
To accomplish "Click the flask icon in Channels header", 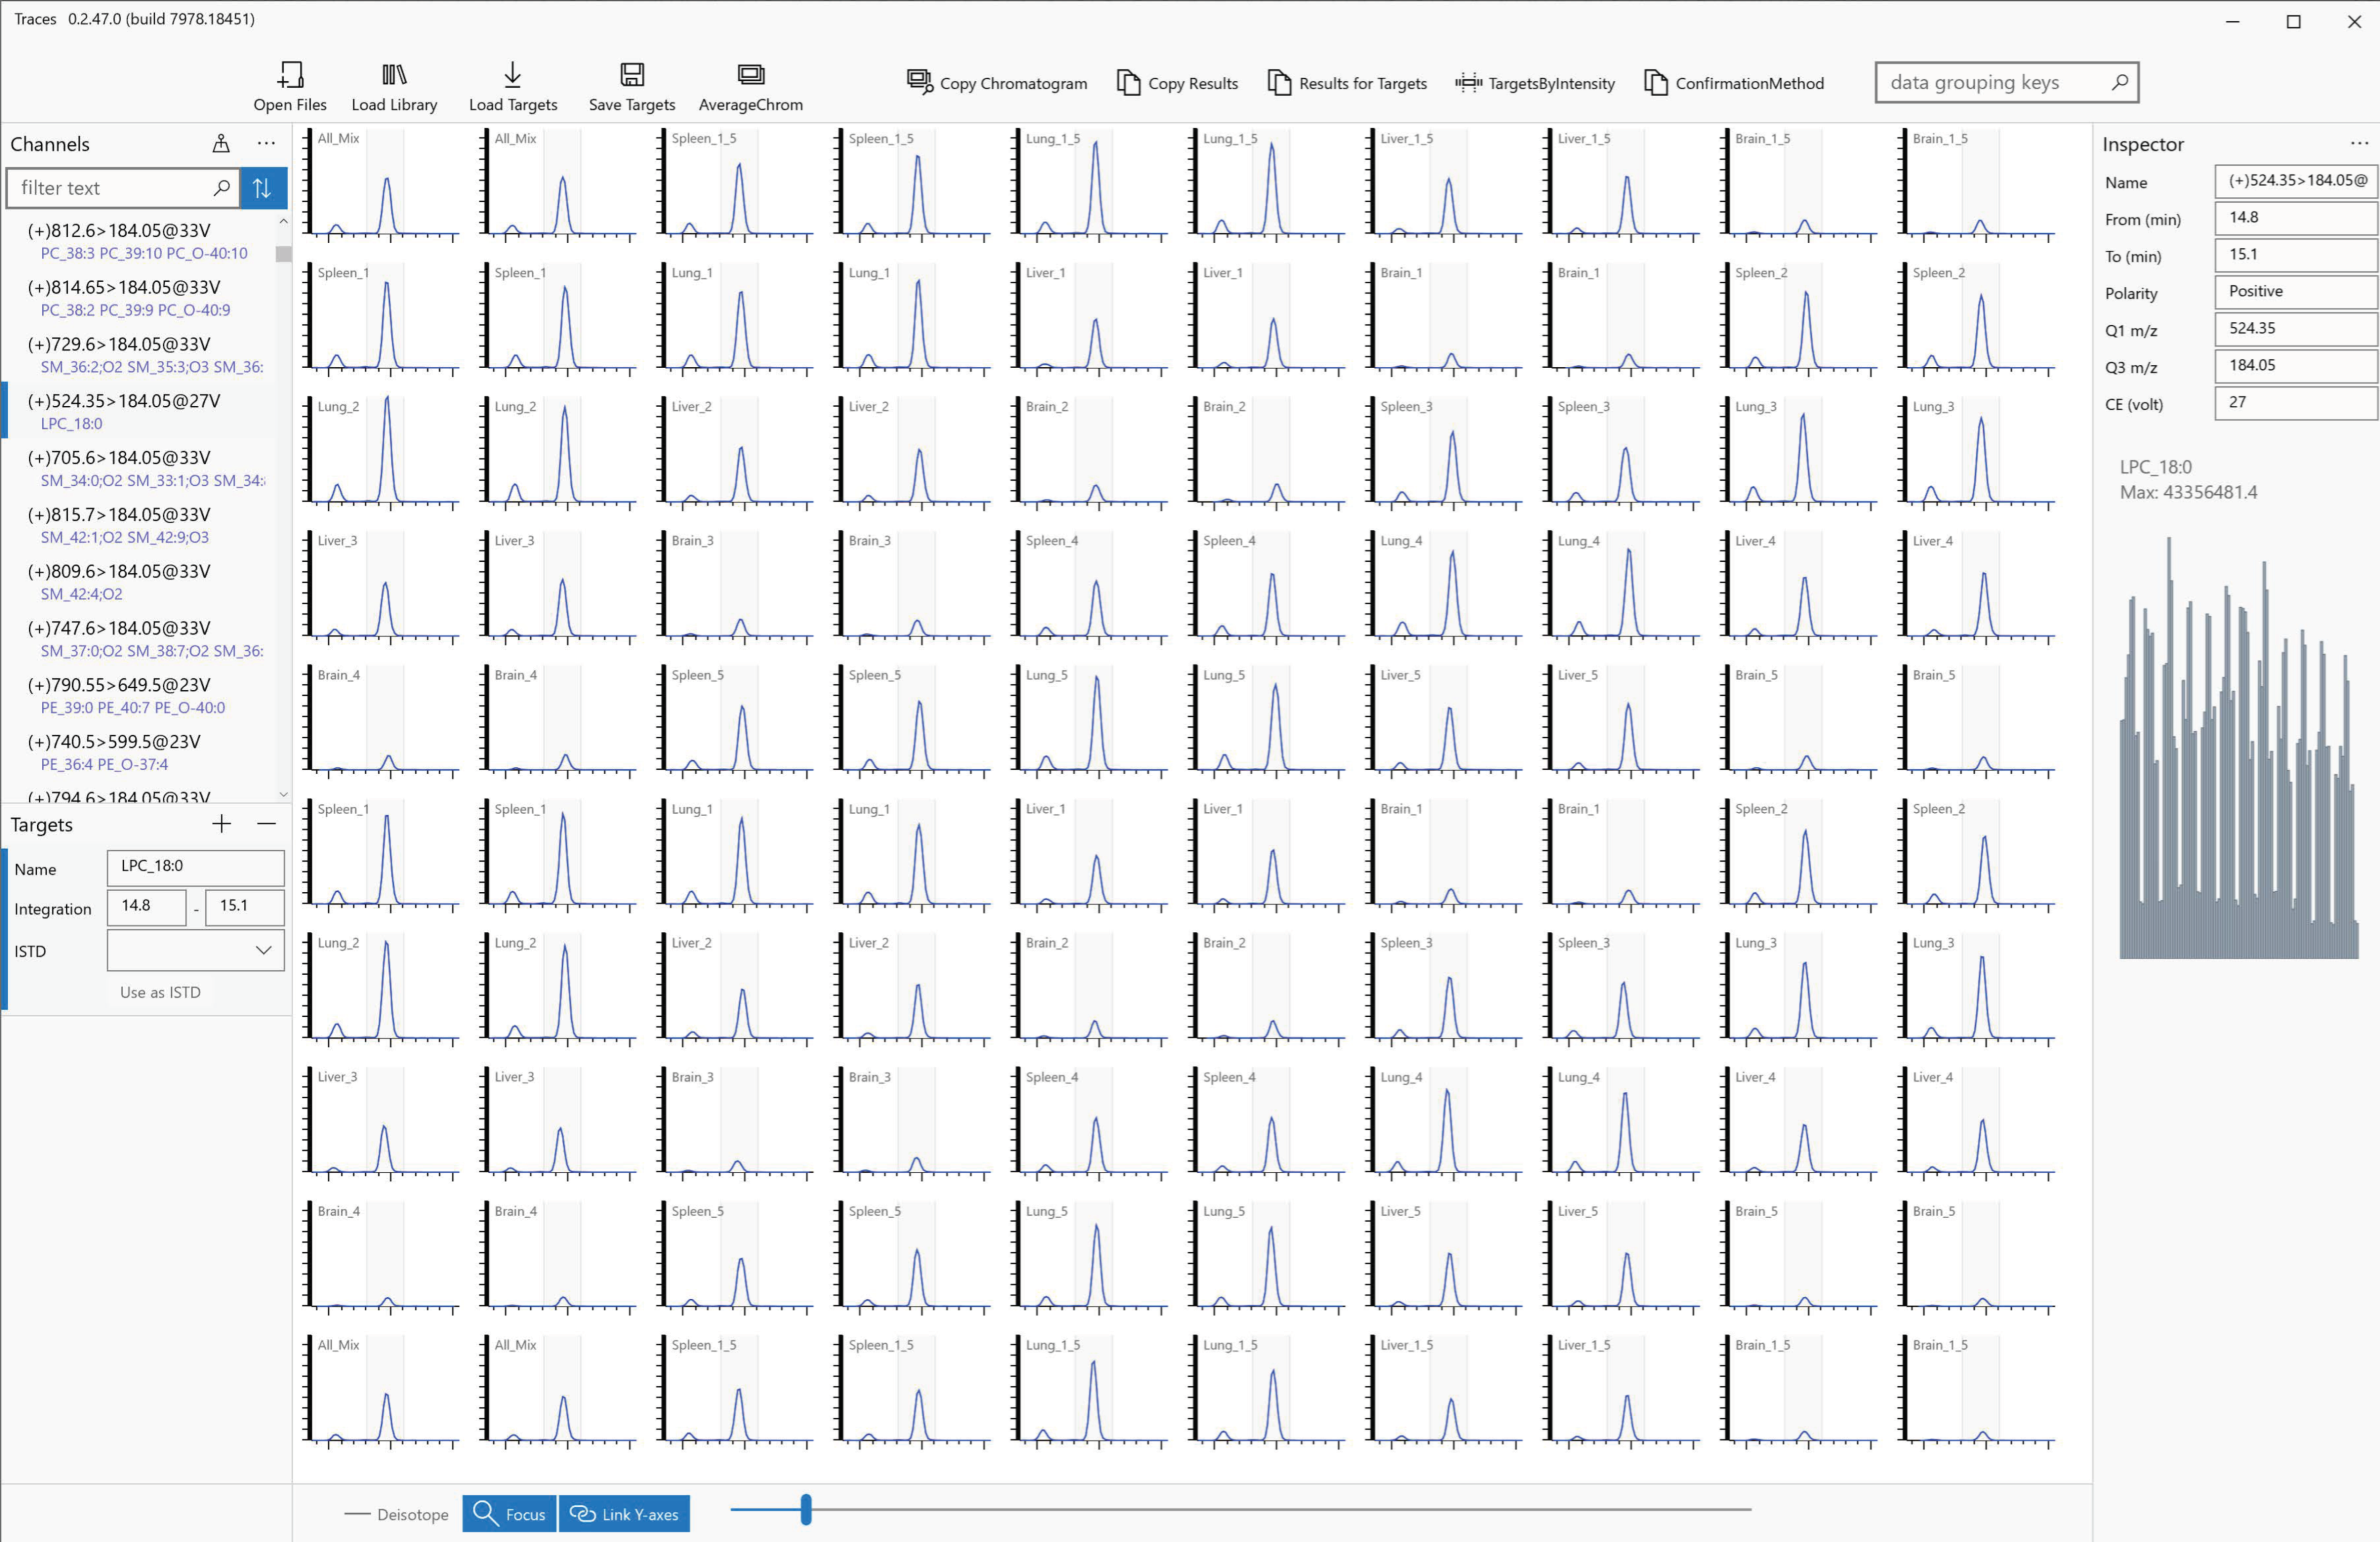I will pos(221,144).
